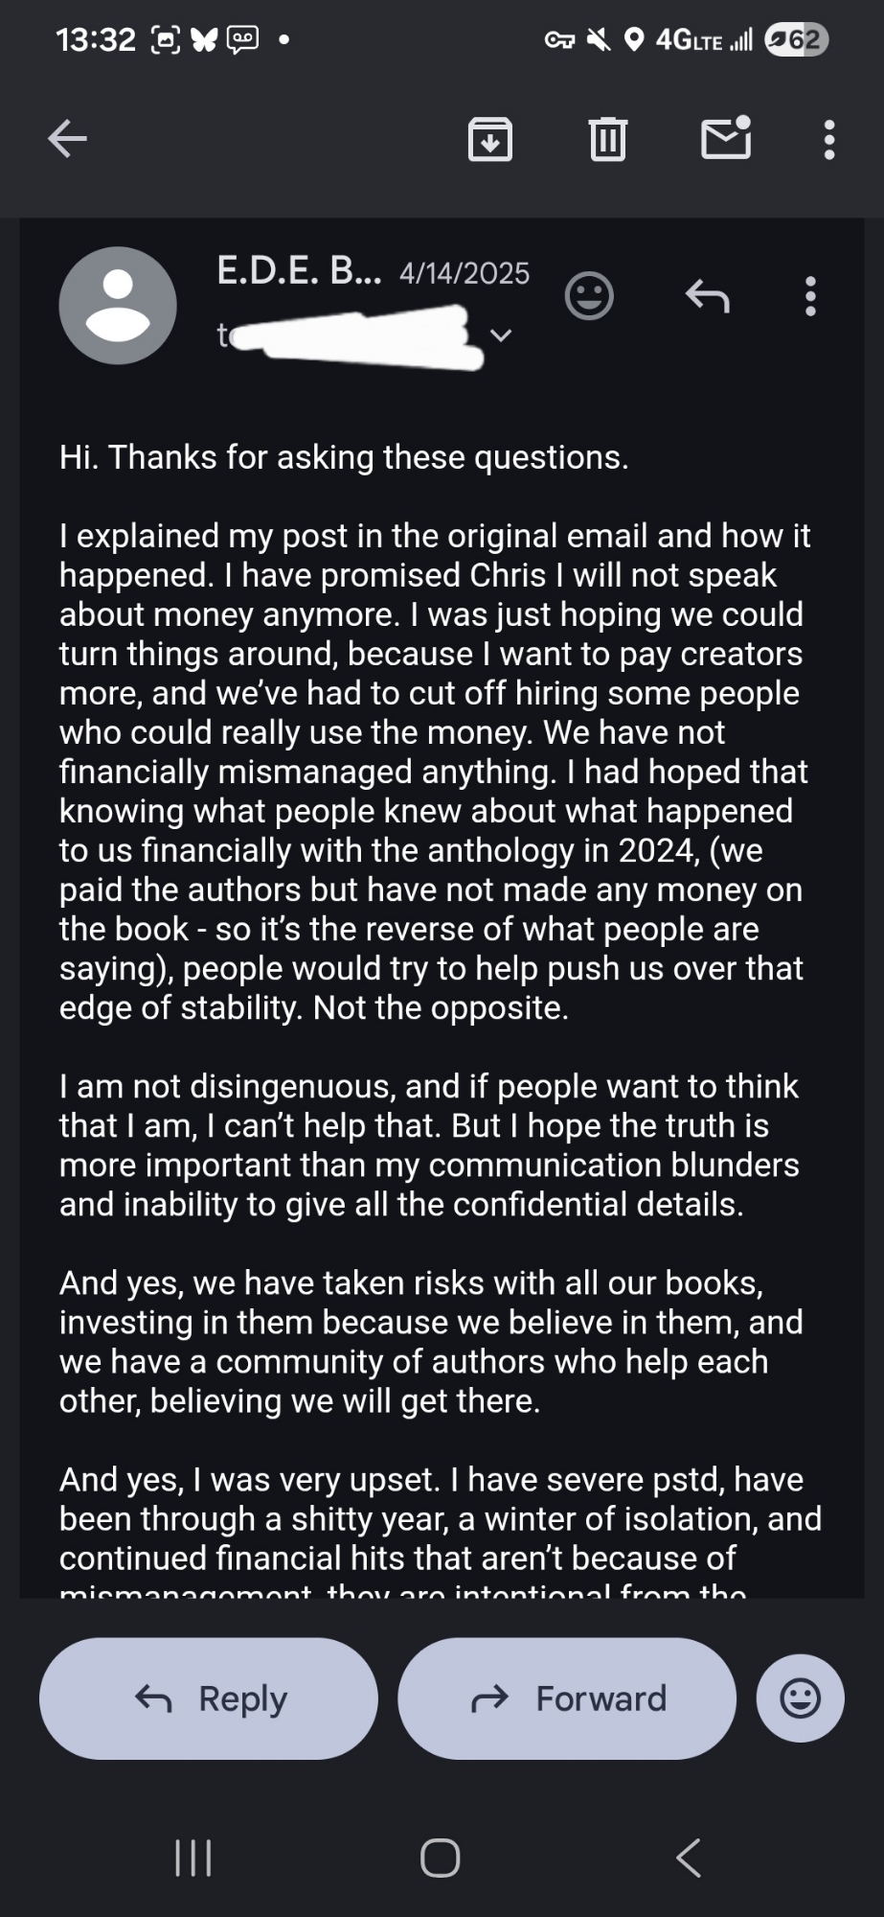884x1917 pixels.
Task: Go back to the inbox
Action: coord(68,140)
